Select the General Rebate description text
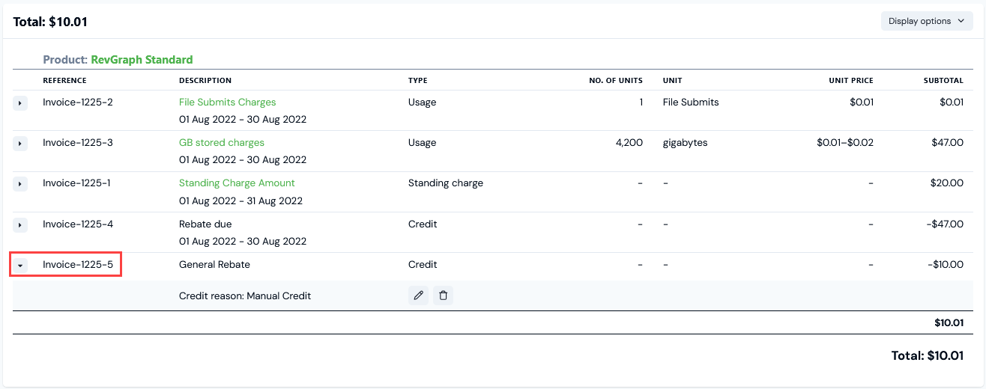Screen dimensions: 986x389 click(214, 264)
